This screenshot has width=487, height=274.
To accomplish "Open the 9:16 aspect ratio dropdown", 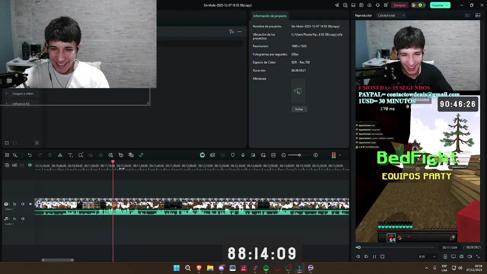I will pyautogui.click(x=427, y=257).
